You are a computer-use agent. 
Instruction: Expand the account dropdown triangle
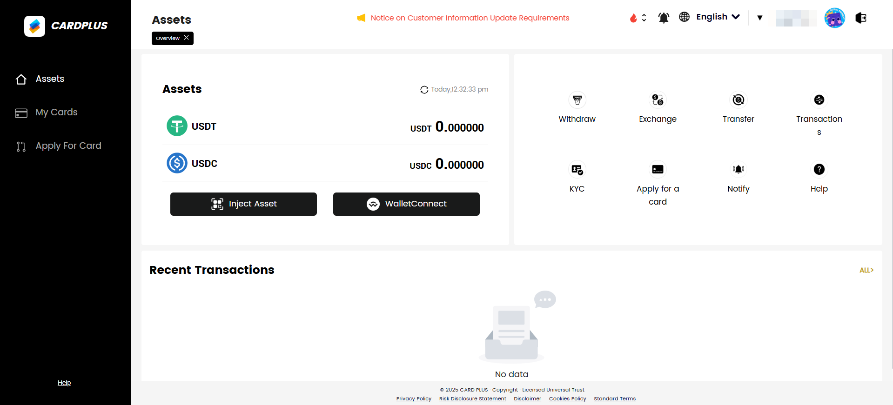pos(759,18)
